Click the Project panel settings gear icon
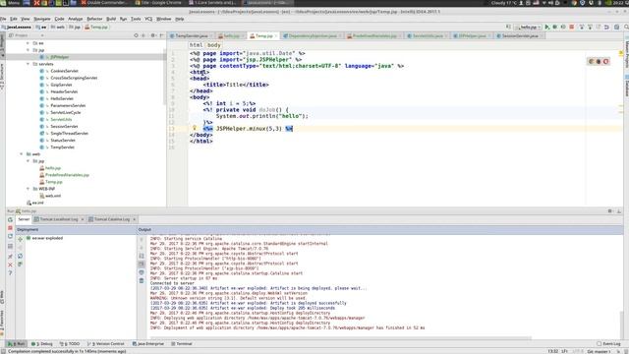The image size is (629, 354). 153,35
